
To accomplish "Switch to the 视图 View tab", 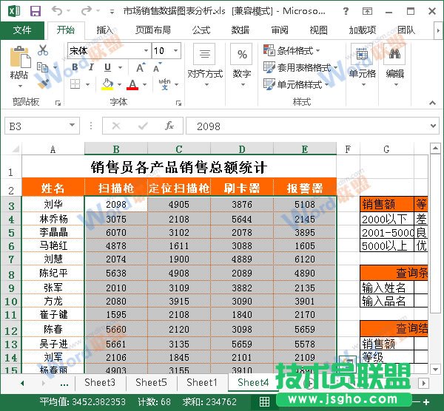I will click(x=318, y=30).
